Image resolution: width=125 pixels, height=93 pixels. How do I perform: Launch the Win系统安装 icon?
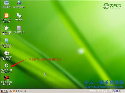click(6, 43)
